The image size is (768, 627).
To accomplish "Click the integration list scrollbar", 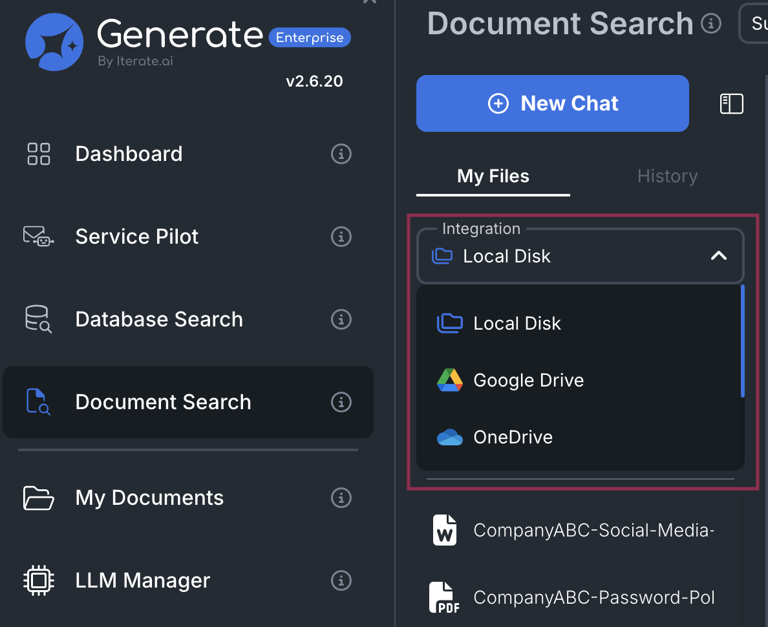I will (x=743, y=341).
